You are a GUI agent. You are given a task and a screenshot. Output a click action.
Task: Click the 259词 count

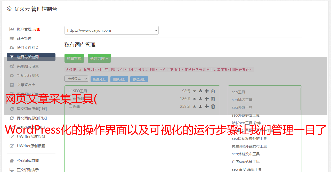(x=185, y=107)
